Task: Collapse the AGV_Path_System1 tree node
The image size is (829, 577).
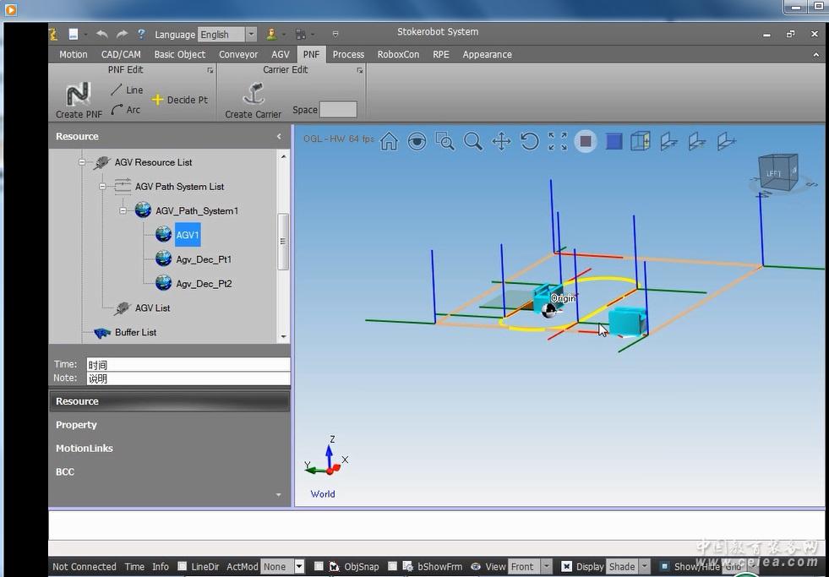Action: [123, 211]
